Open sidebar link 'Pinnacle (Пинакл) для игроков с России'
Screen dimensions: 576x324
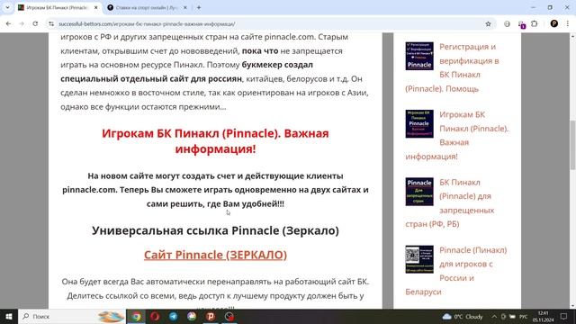coord(456,271)
